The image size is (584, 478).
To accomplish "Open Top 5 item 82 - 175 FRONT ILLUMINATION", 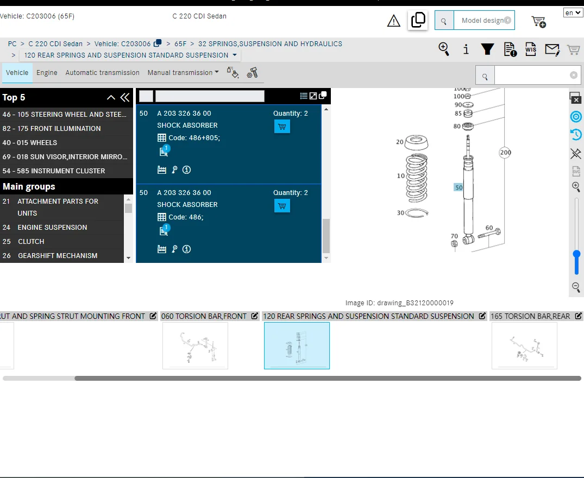I will point(66,128).
